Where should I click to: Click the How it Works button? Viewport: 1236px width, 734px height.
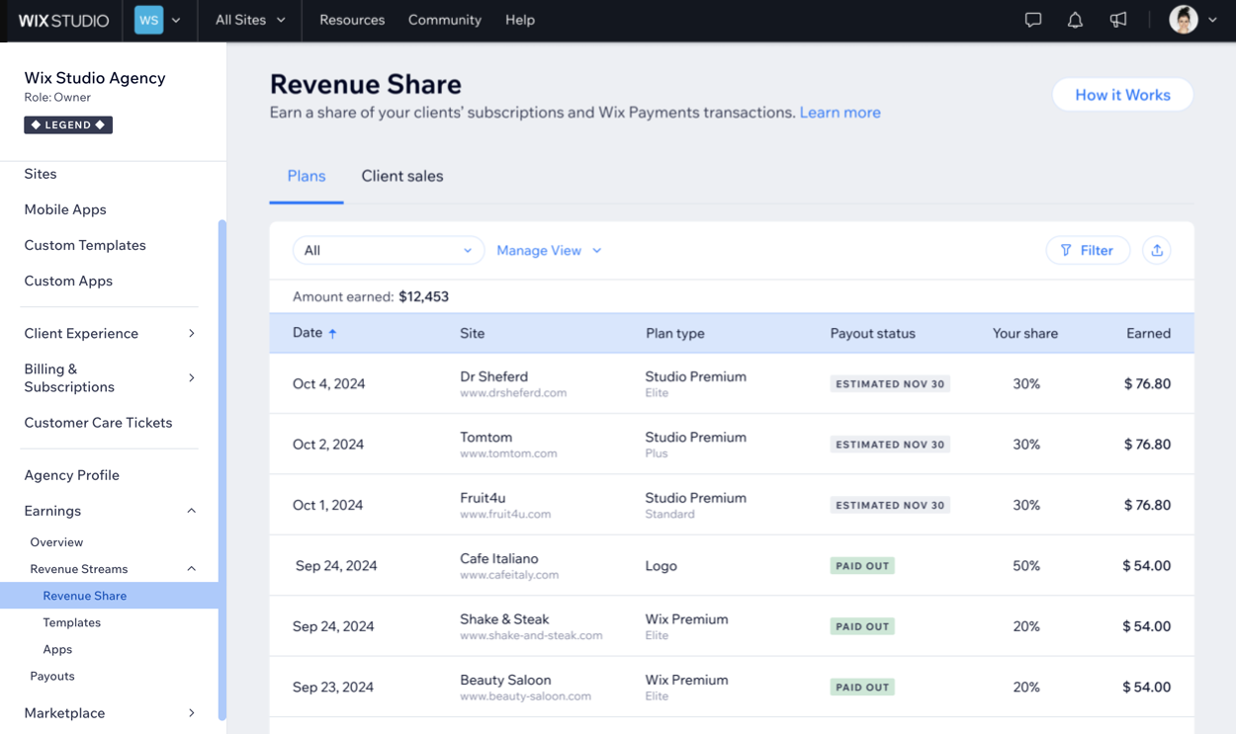point(1122,95)
